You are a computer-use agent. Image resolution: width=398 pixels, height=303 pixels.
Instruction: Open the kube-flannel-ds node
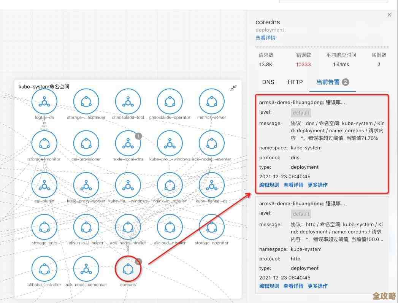pyautogui.click(x=211, y=185)
